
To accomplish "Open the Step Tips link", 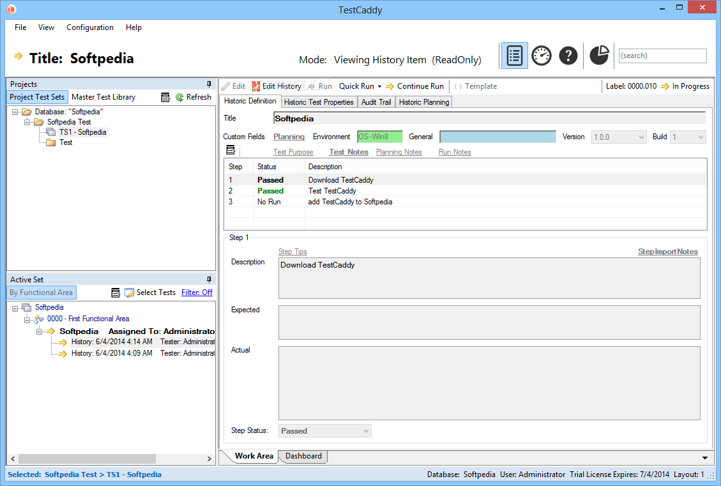I will (x=292, y=252).
